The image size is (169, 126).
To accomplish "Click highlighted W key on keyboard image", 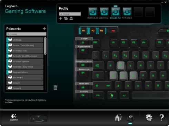I will point(121,66).
